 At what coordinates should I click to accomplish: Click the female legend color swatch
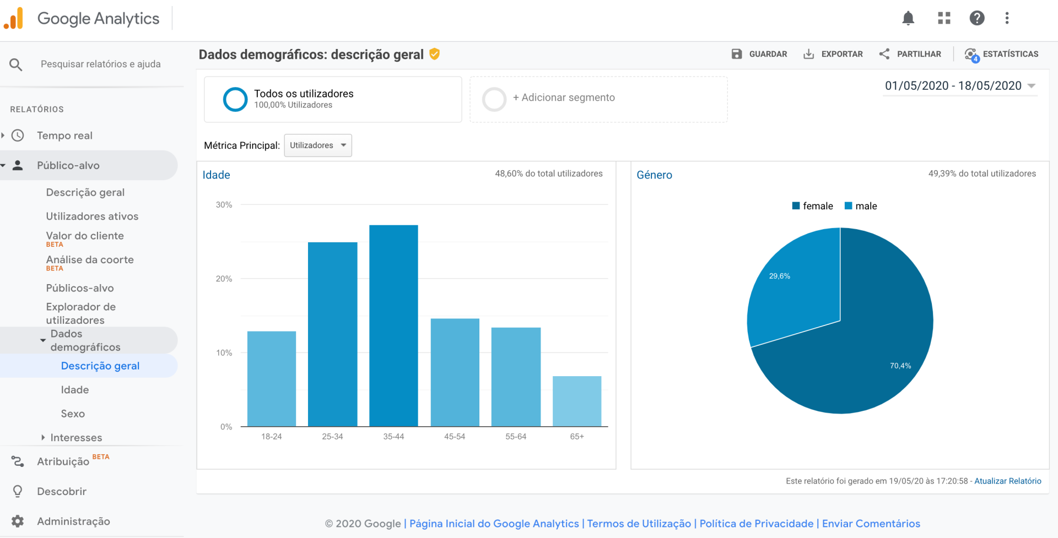pos(796,206)
